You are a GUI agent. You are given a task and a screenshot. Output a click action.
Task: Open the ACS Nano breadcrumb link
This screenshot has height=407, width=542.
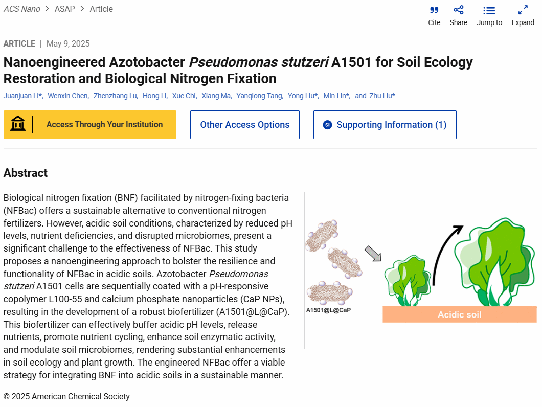click(x=22, y=9)
